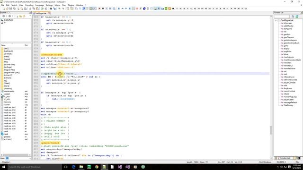303x170 pixels.
Task: Open the Windows Start menu
Action: pyautogui.click(x=4, y=167)
